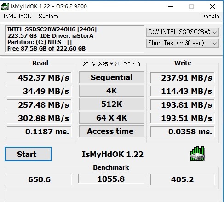Click the Access time button
Viewport: 224px width, 202px height.
[111, 131]
